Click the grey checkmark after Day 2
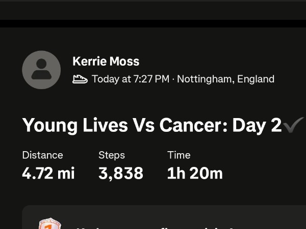Image resolution: width=306 pixels, height=229 pixels. point(293,125)
